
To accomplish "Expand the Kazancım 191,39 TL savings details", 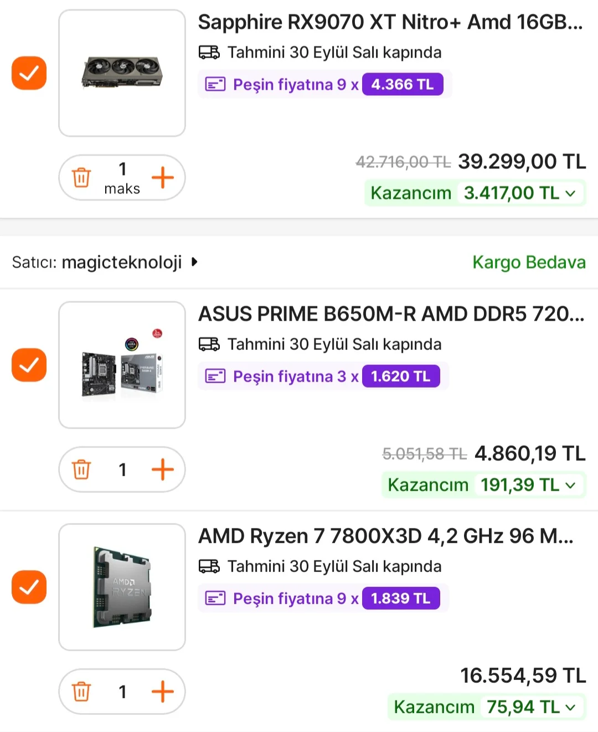I will pos(570,485).
